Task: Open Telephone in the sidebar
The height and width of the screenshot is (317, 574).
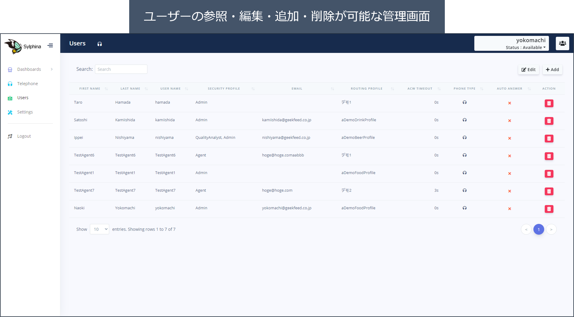Action: point(27,84)
